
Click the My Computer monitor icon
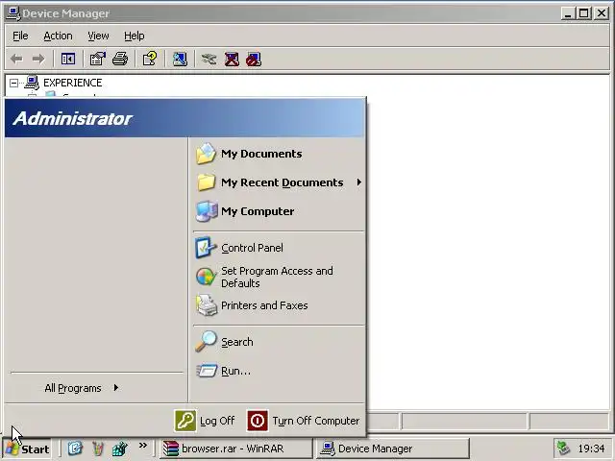pos(207,211)
